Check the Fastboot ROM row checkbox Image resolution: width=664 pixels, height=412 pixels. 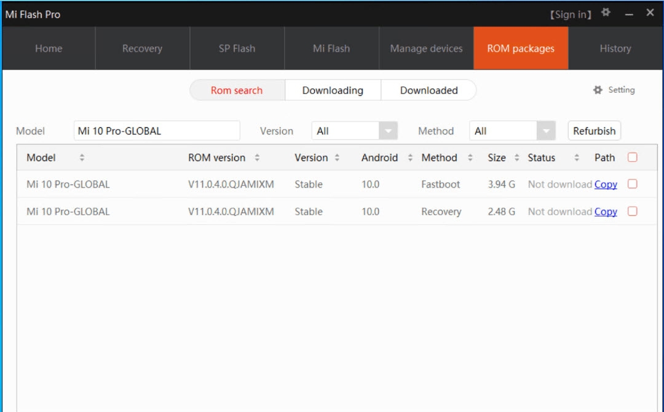coord(632,184)
